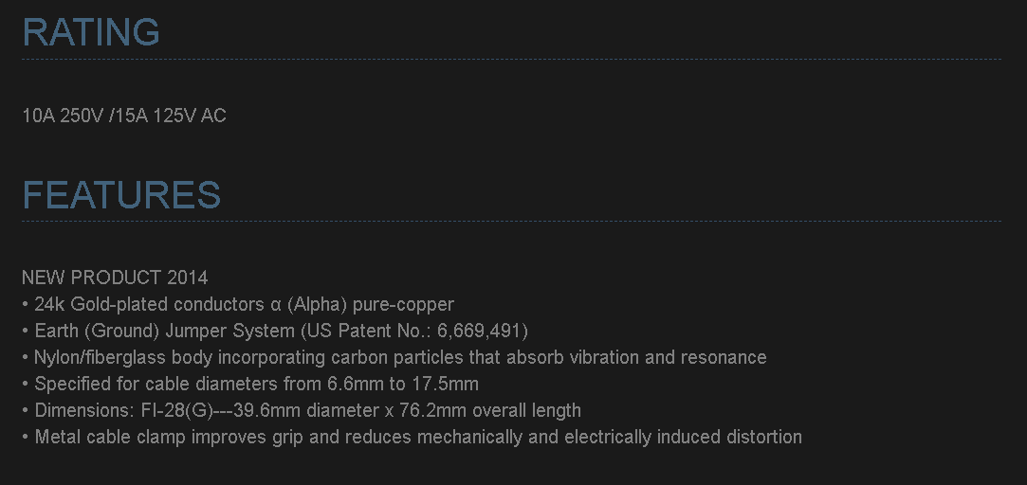Click the "NEW PRODUCT 2014" line
1027x485 pixels.
pyautogui.click(x=115, y=278)
